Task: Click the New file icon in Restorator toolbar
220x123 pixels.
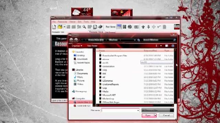Action: tap(54, 27)
